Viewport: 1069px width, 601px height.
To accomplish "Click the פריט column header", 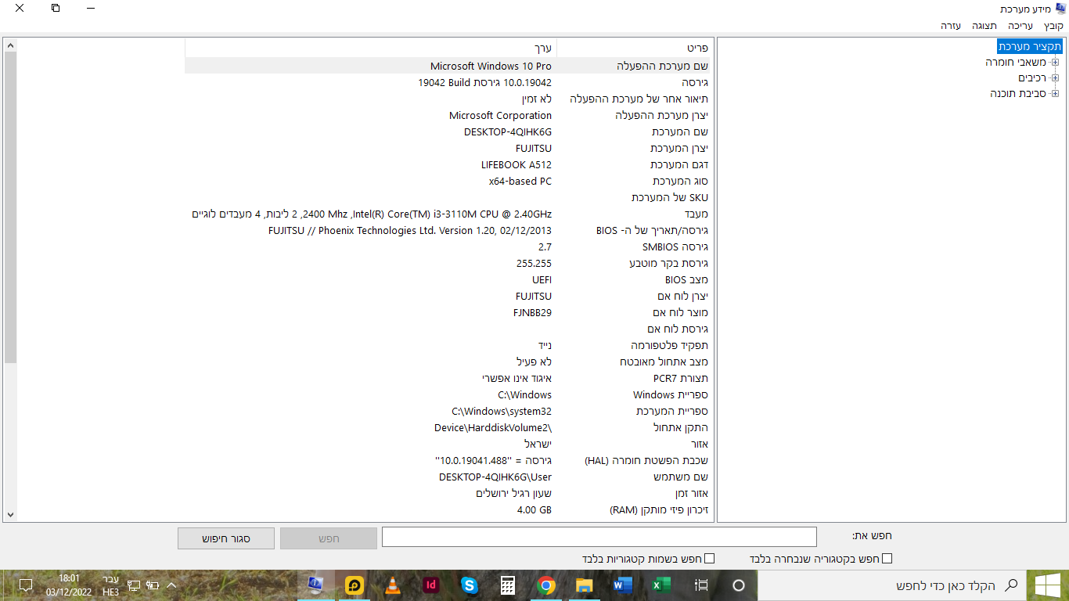I will (635, 48).
